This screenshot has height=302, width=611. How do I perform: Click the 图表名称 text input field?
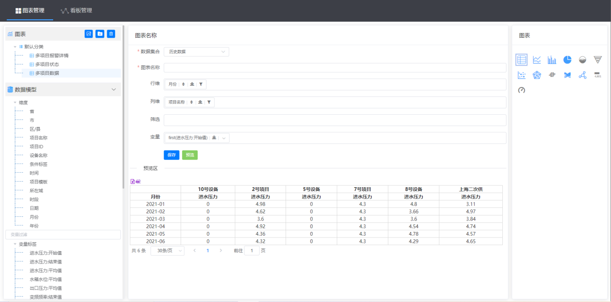pyautogui.click(x=334, y=67)
